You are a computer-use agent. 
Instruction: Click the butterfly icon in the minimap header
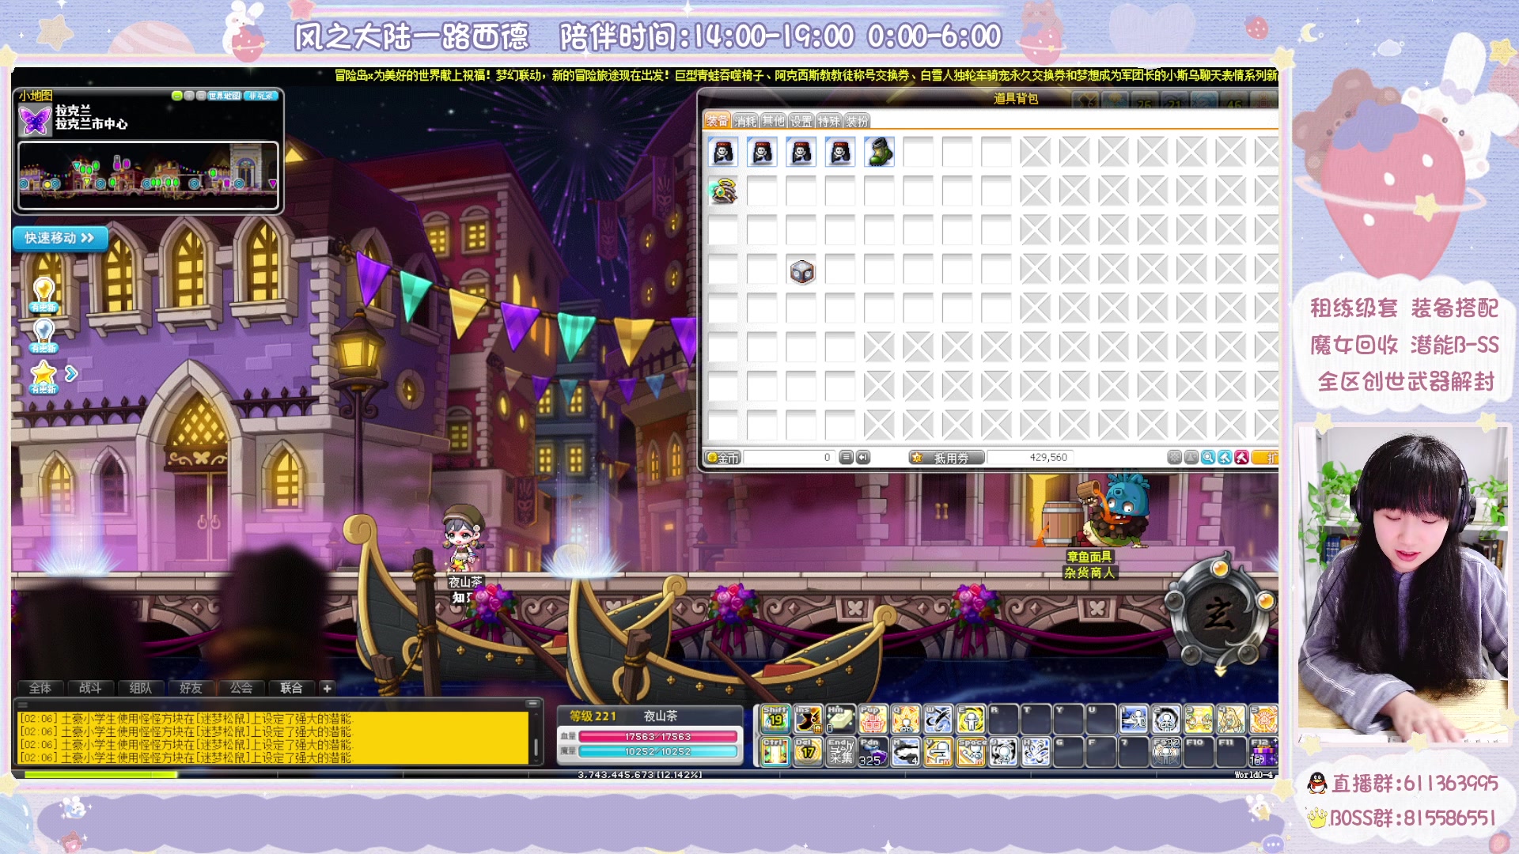pos(34,120)
